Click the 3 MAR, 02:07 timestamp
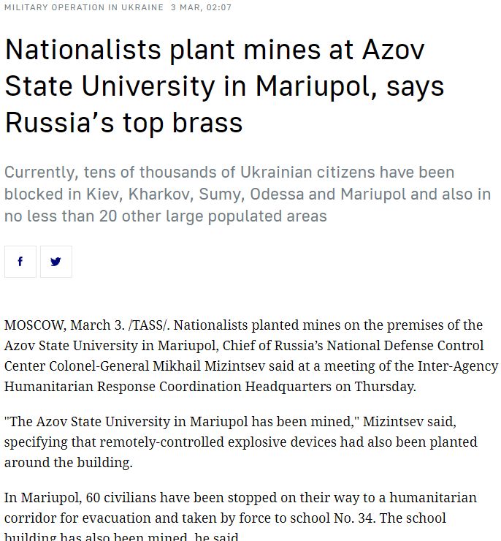 [x=201, y=7]
